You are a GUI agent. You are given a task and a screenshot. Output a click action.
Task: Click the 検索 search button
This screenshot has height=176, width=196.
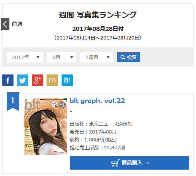tap(128, 57)
